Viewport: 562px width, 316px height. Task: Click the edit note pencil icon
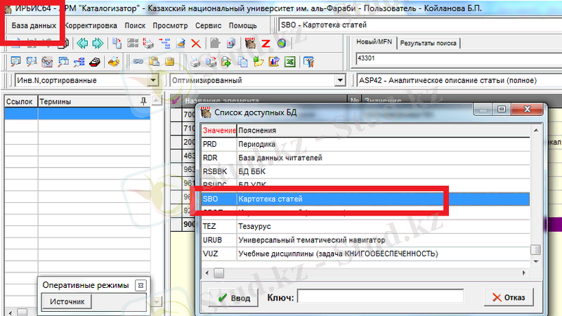pos(181,44)
